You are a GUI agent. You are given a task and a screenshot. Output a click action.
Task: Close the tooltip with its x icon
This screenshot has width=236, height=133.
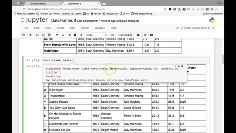pyautogui.click(x=182, y=66)
